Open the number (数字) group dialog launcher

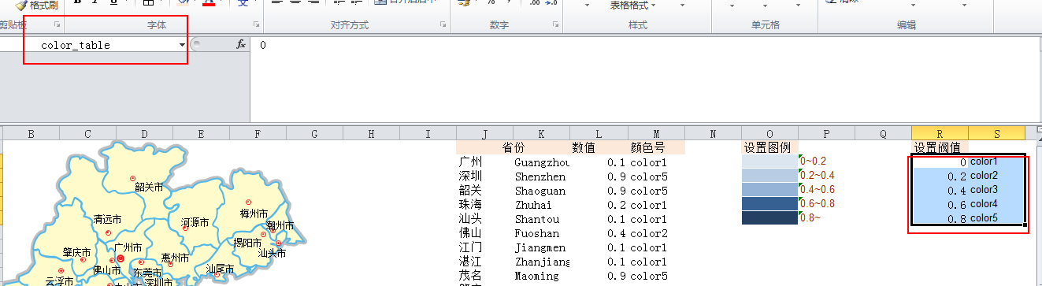tap(554, 25)
